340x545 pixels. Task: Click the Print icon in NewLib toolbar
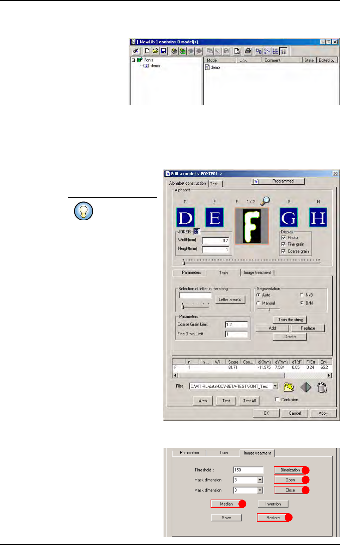pyautogui.click(x=248, y=51)
